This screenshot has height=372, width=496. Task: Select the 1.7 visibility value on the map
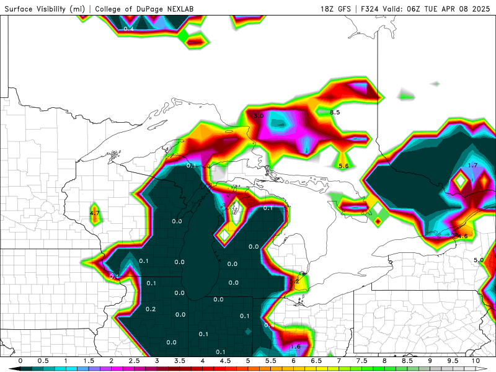[x=472, y=165]
